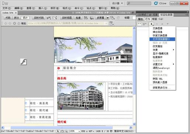
Task: Click the inspect mode icon beside 实时代码
Action: click(49, 18)
